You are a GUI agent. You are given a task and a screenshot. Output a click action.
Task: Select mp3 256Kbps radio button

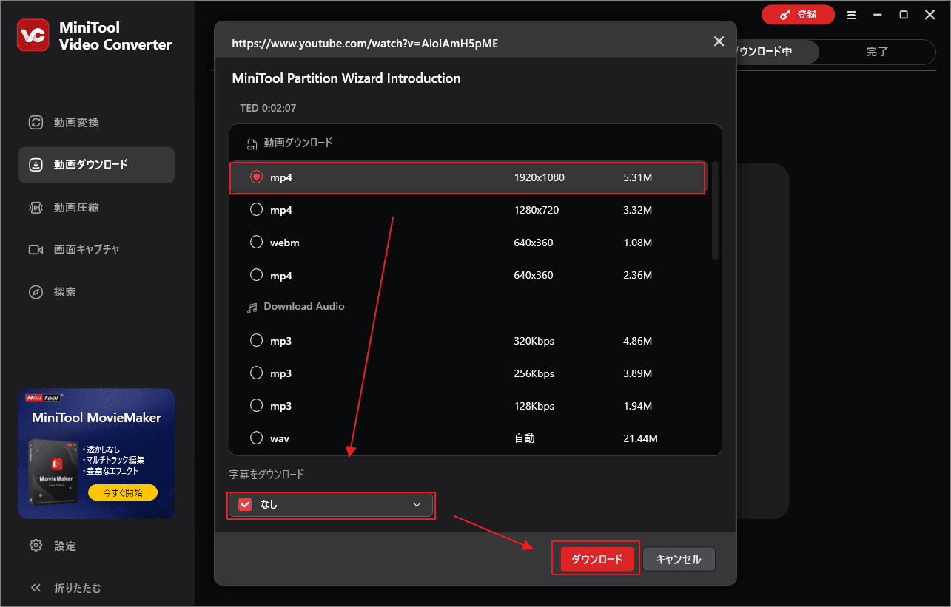click(257, 373)
